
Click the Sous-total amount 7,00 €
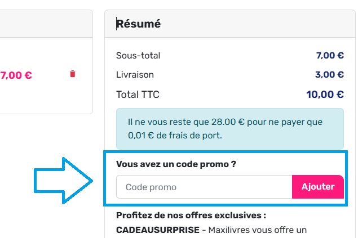tap(330, 55)
